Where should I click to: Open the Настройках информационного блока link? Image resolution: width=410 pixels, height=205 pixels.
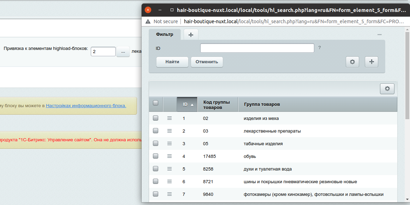86,105
